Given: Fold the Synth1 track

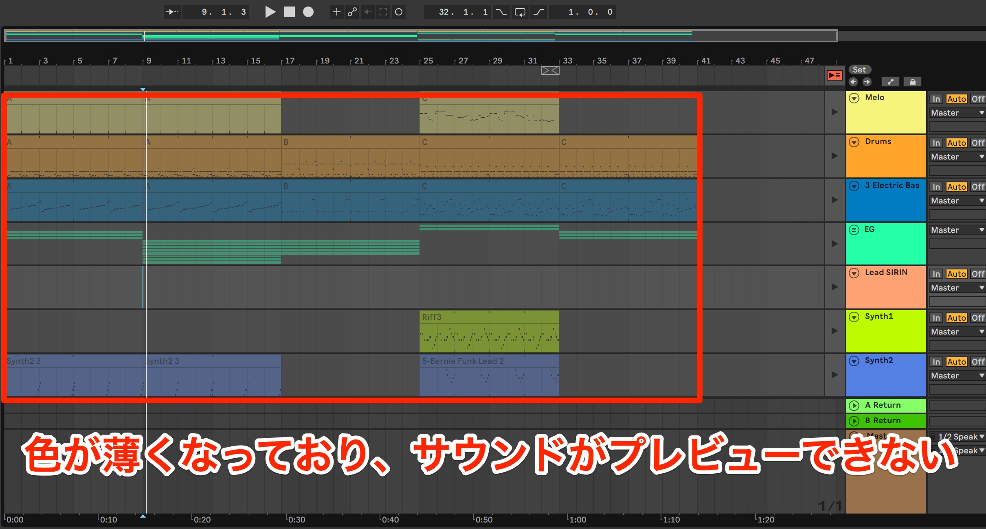Looking at the screenshot, I should point(854,317).
